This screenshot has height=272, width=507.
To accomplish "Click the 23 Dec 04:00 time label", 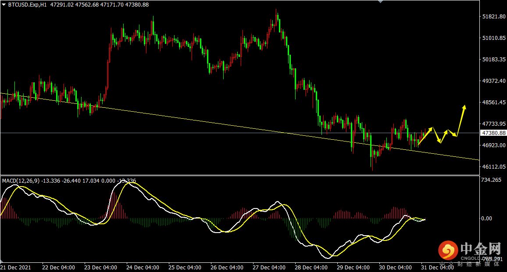I will tap(100, 268).
